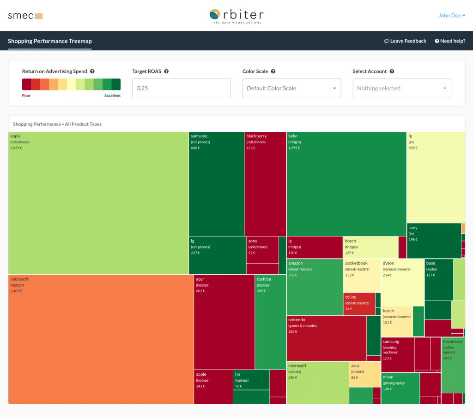Select the tolino ebook readers tile

point(359,304)
